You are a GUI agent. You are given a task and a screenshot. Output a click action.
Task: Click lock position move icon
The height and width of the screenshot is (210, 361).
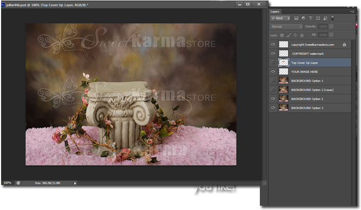coord(295,35)
